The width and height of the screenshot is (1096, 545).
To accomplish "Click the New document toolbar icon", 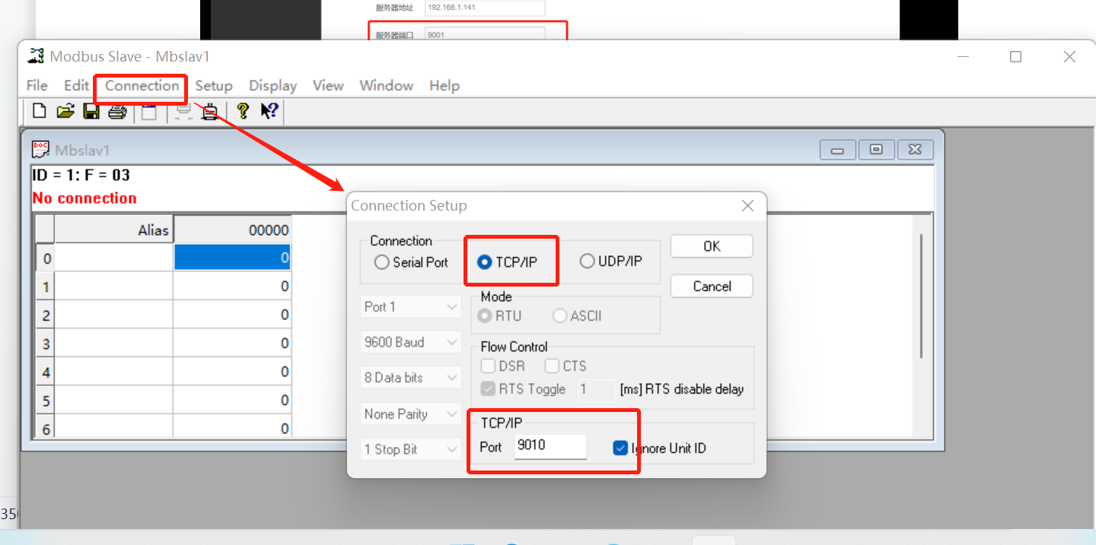I will tap(39, 112).
